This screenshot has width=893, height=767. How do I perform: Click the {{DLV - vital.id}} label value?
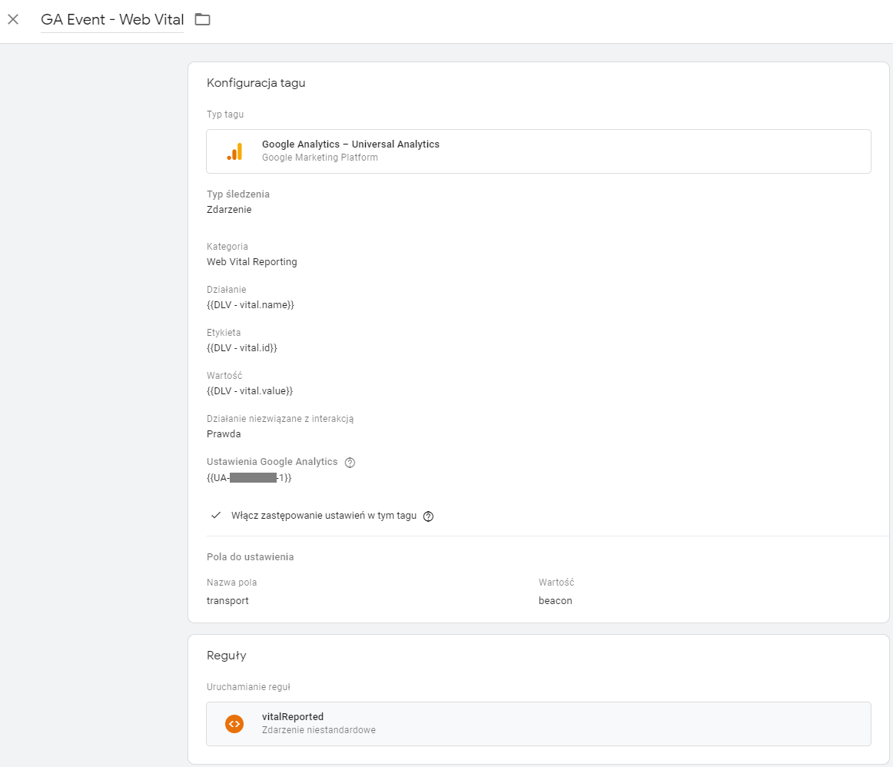(x=241, y=348)
